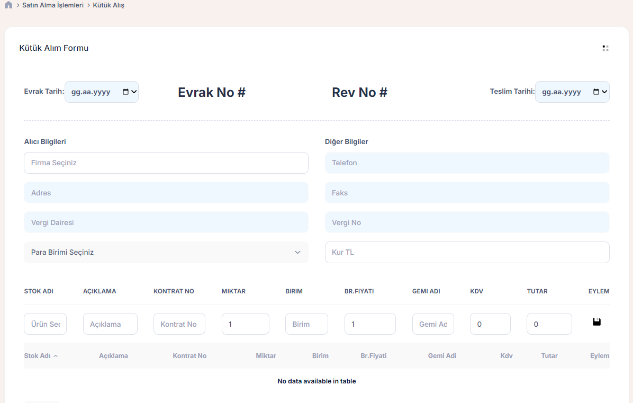Open Kütük Alış breadcrumb link
Screen dimensions: 633x403
click(108, 5)
